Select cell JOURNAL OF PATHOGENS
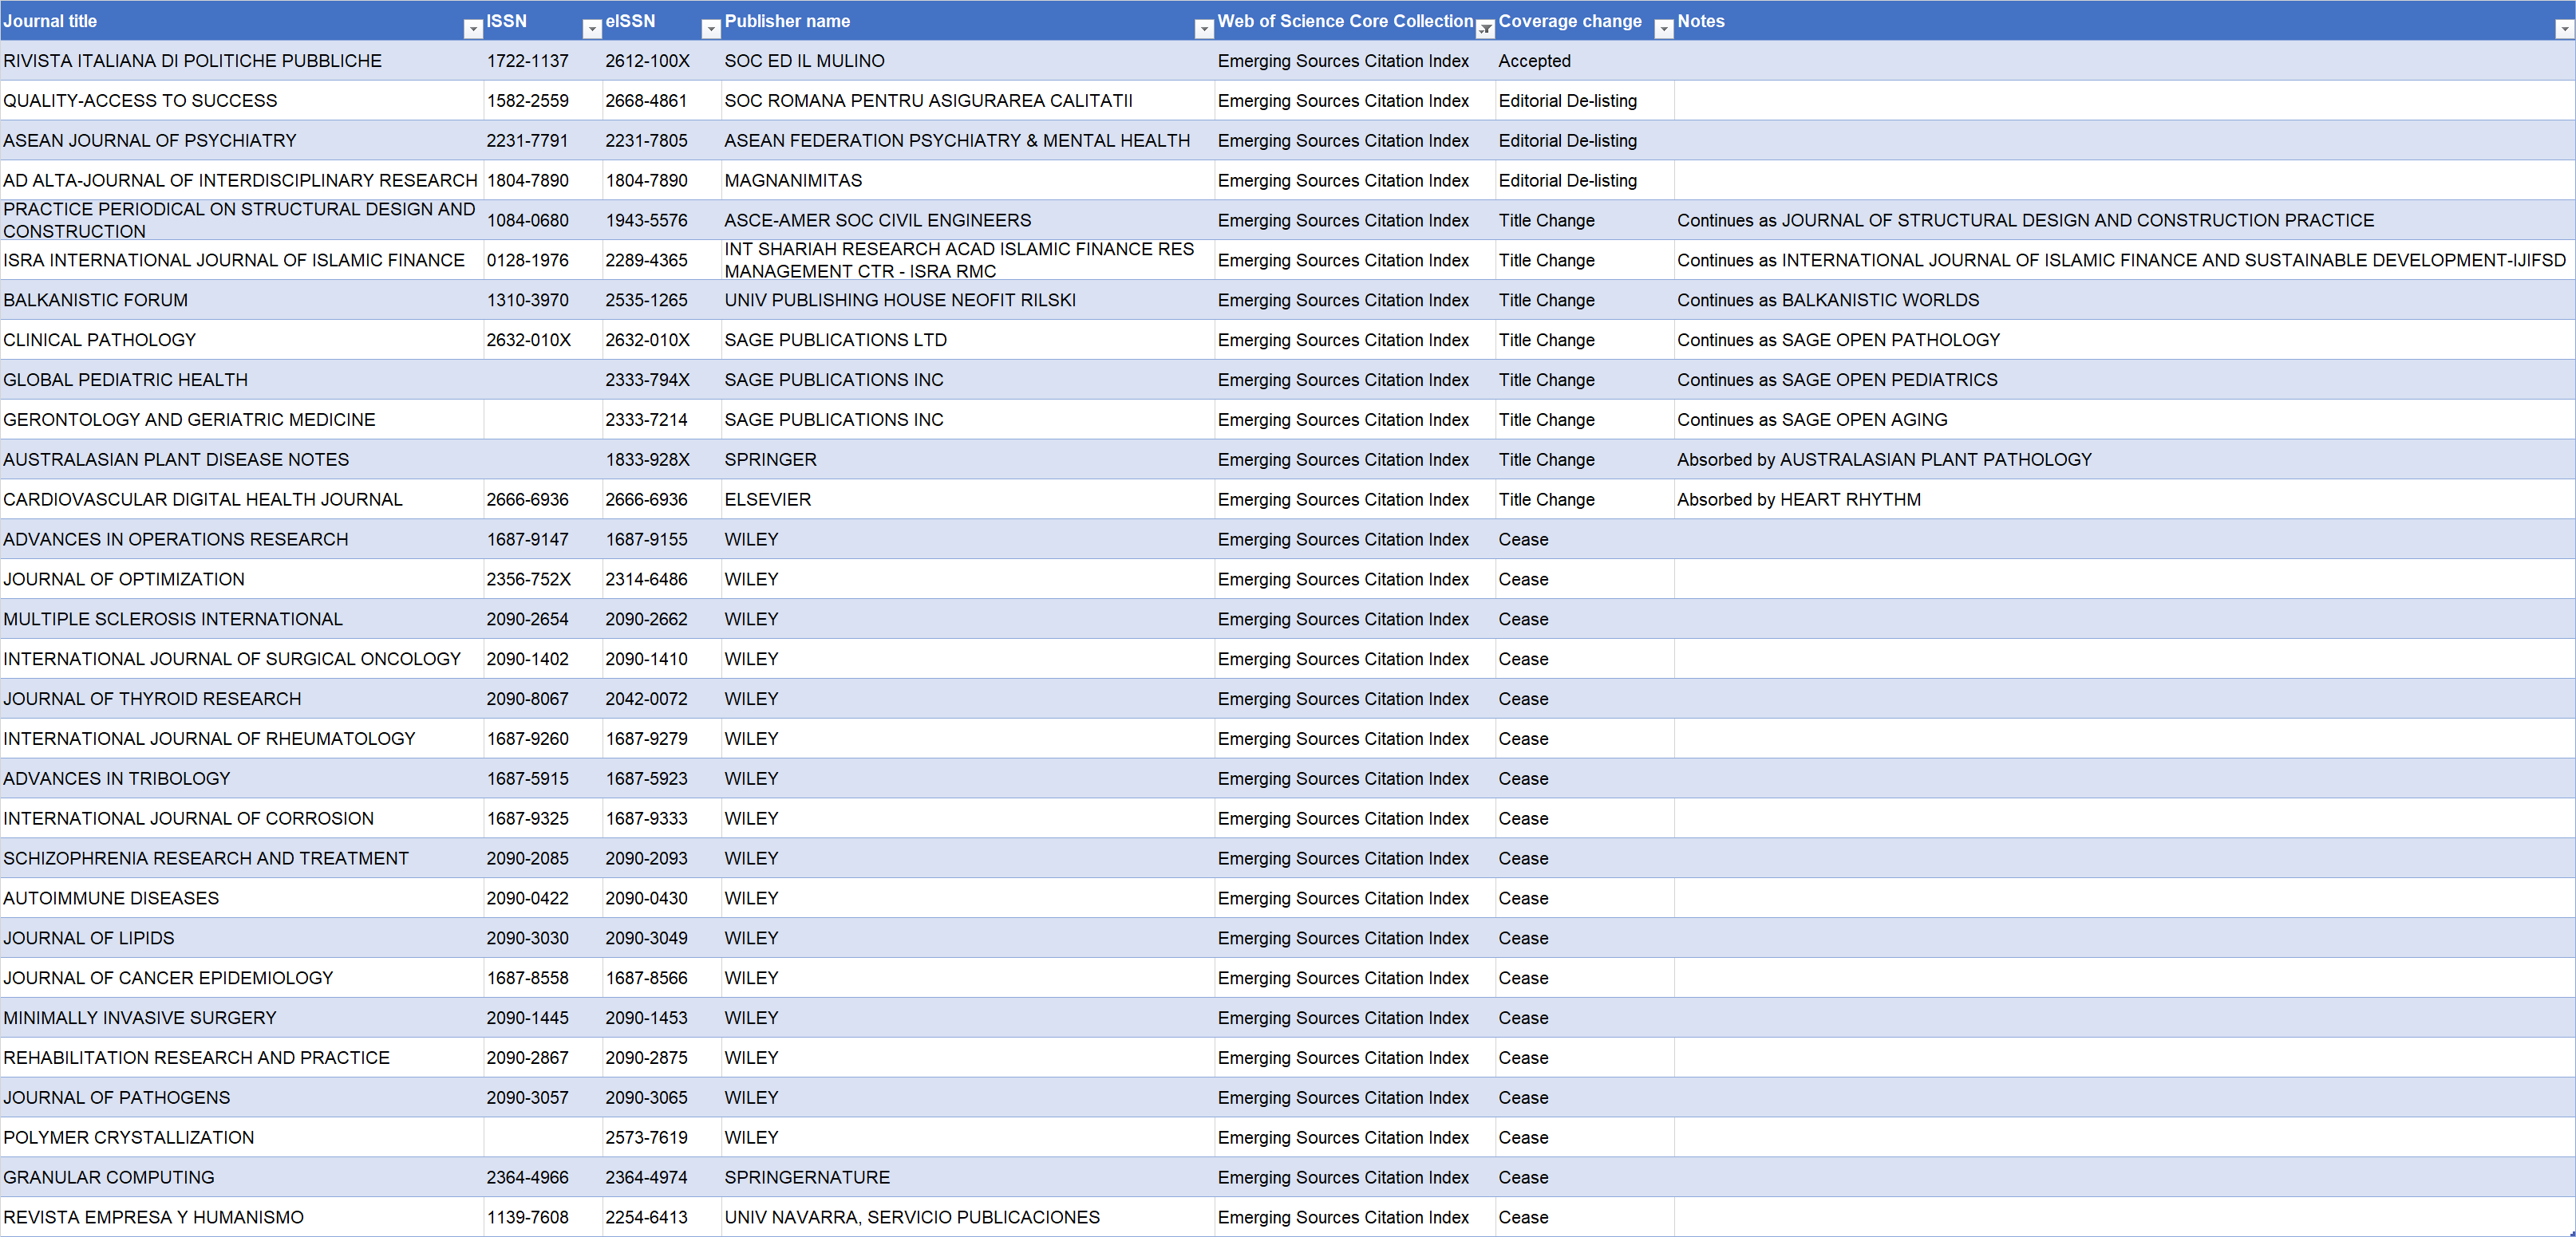The width and height of the screenshot is (2576, 1237). click(x=242, y=1098)
